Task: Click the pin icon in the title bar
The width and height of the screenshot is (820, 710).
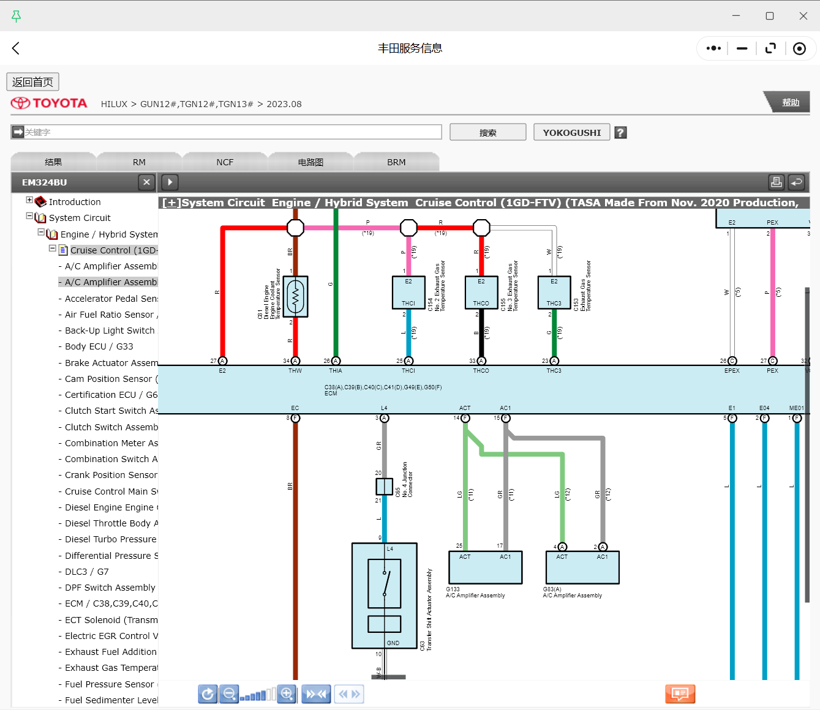Action: [x=16, y=16]
